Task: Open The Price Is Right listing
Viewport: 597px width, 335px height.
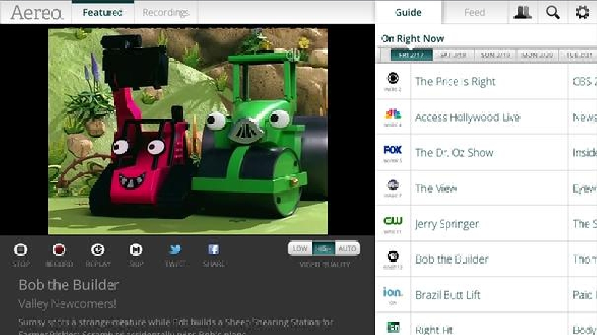Action: click(489, 81)
